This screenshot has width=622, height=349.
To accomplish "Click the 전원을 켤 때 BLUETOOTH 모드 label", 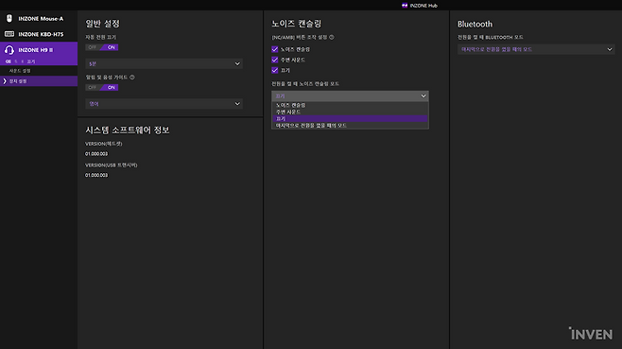I will (491, 37).
